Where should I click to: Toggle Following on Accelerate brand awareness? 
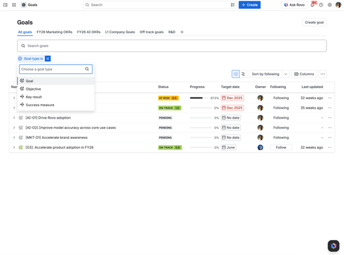(x=281, y=138)
